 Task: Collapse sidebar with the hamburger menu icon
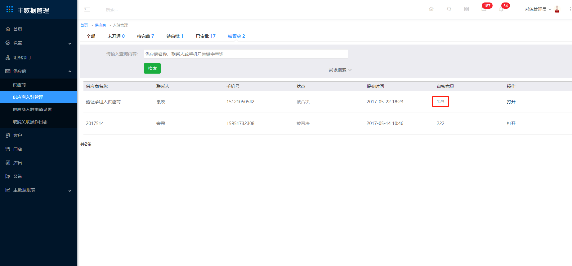[x=87, y=9]
